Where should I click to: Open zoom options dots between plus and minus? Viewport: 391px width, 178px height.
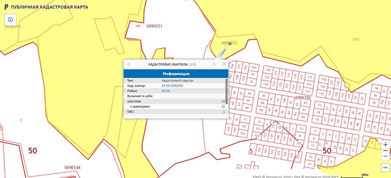click(385, 150)
